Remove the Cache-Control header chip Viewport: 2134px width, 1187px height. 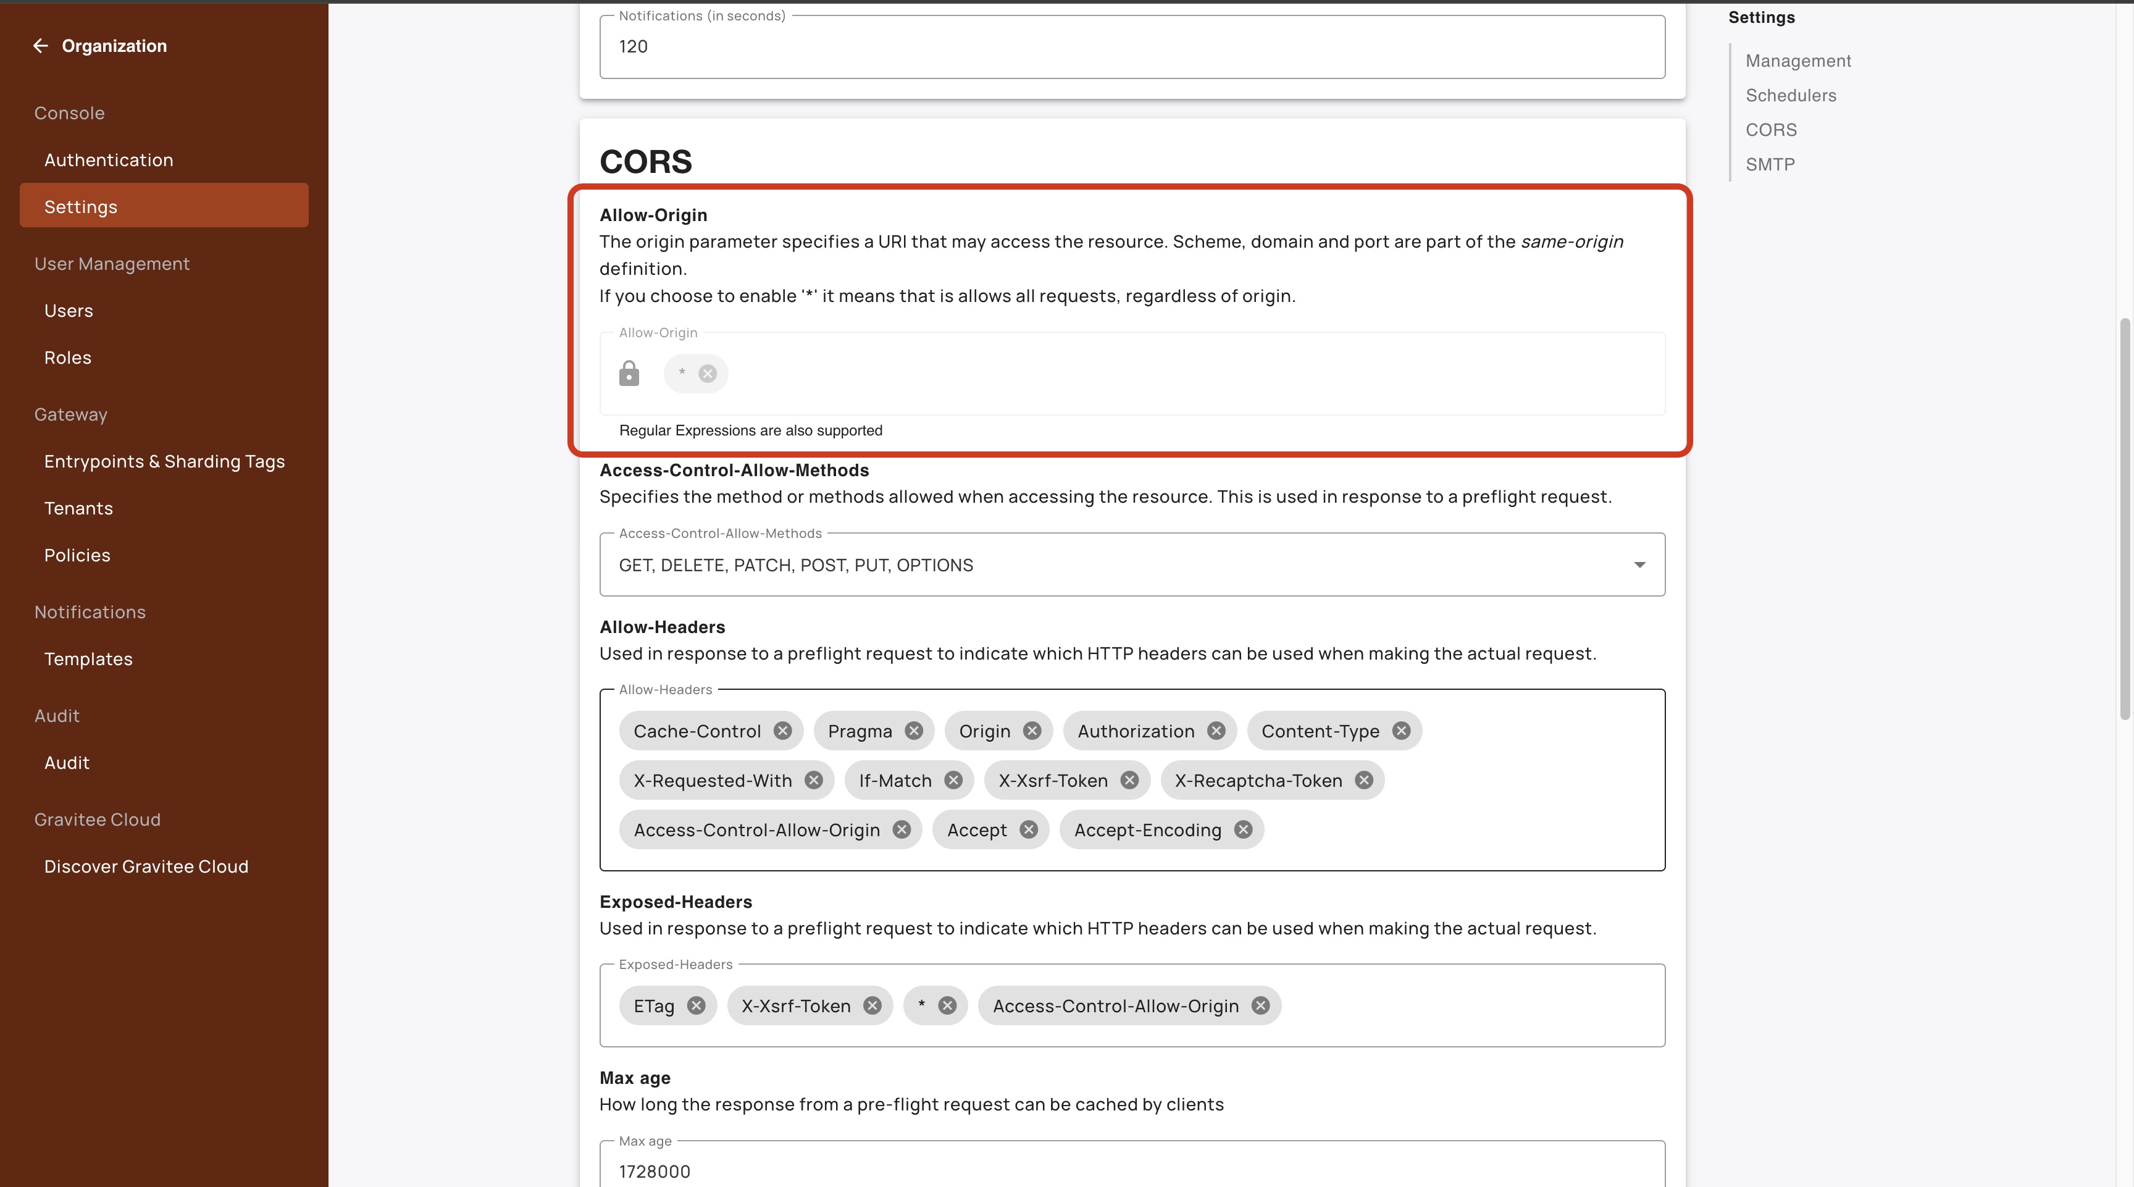(x=783, y=731)
